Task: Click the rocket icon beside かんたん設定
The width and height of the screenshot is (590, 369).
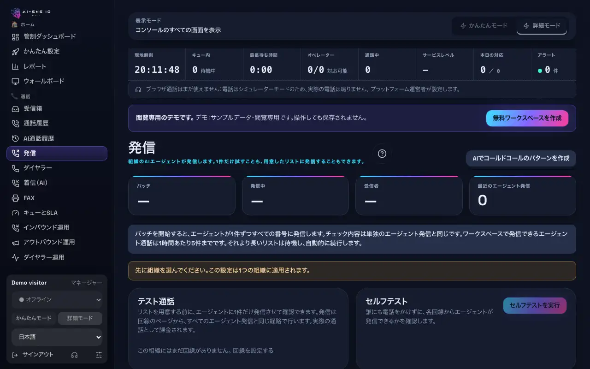Action: click(15, 51)
